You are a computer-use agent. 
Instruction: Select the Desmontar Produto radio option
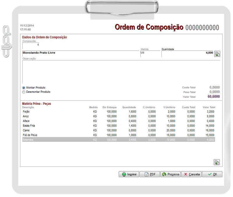click(24, 92)
